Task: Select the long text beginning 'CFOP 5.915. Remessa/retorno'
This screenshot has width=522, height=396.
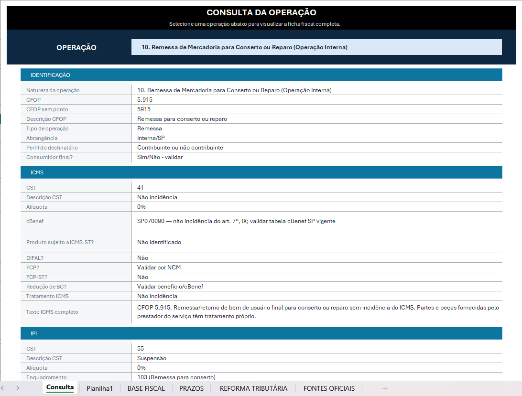Action: click(x=318, y=312)
